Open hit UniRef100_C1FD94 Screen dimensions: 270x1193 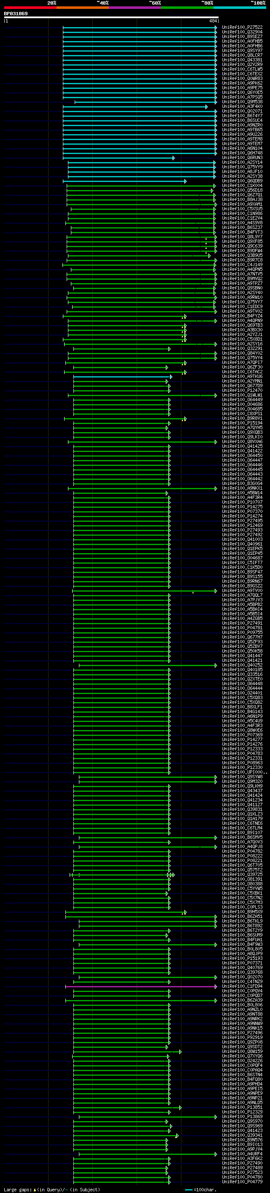coord(242,987)
